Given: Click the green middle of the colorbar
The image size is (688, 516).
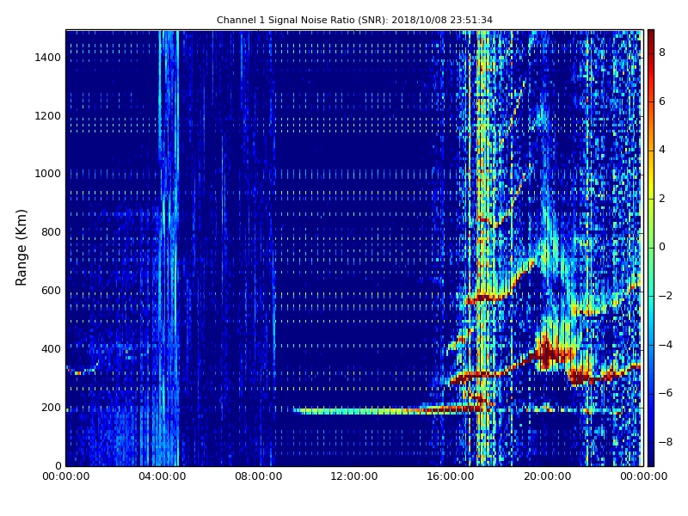Looking at the screenshot, I should [651, 248].
